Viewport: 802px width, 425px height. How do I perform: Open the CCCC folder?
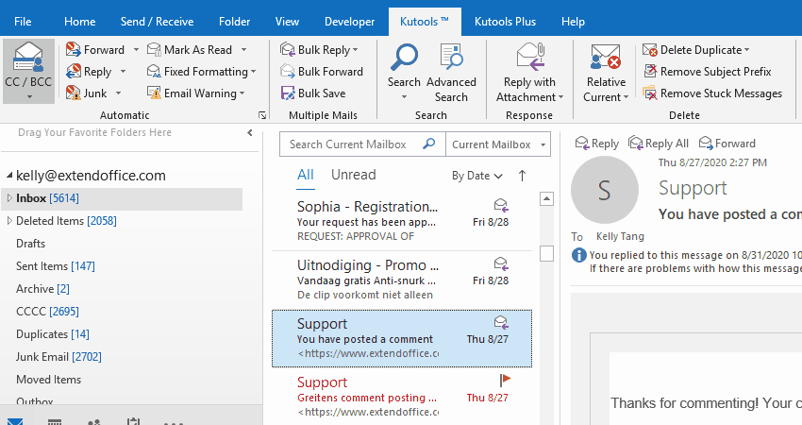pyautogui.click(x=47, y=312)
